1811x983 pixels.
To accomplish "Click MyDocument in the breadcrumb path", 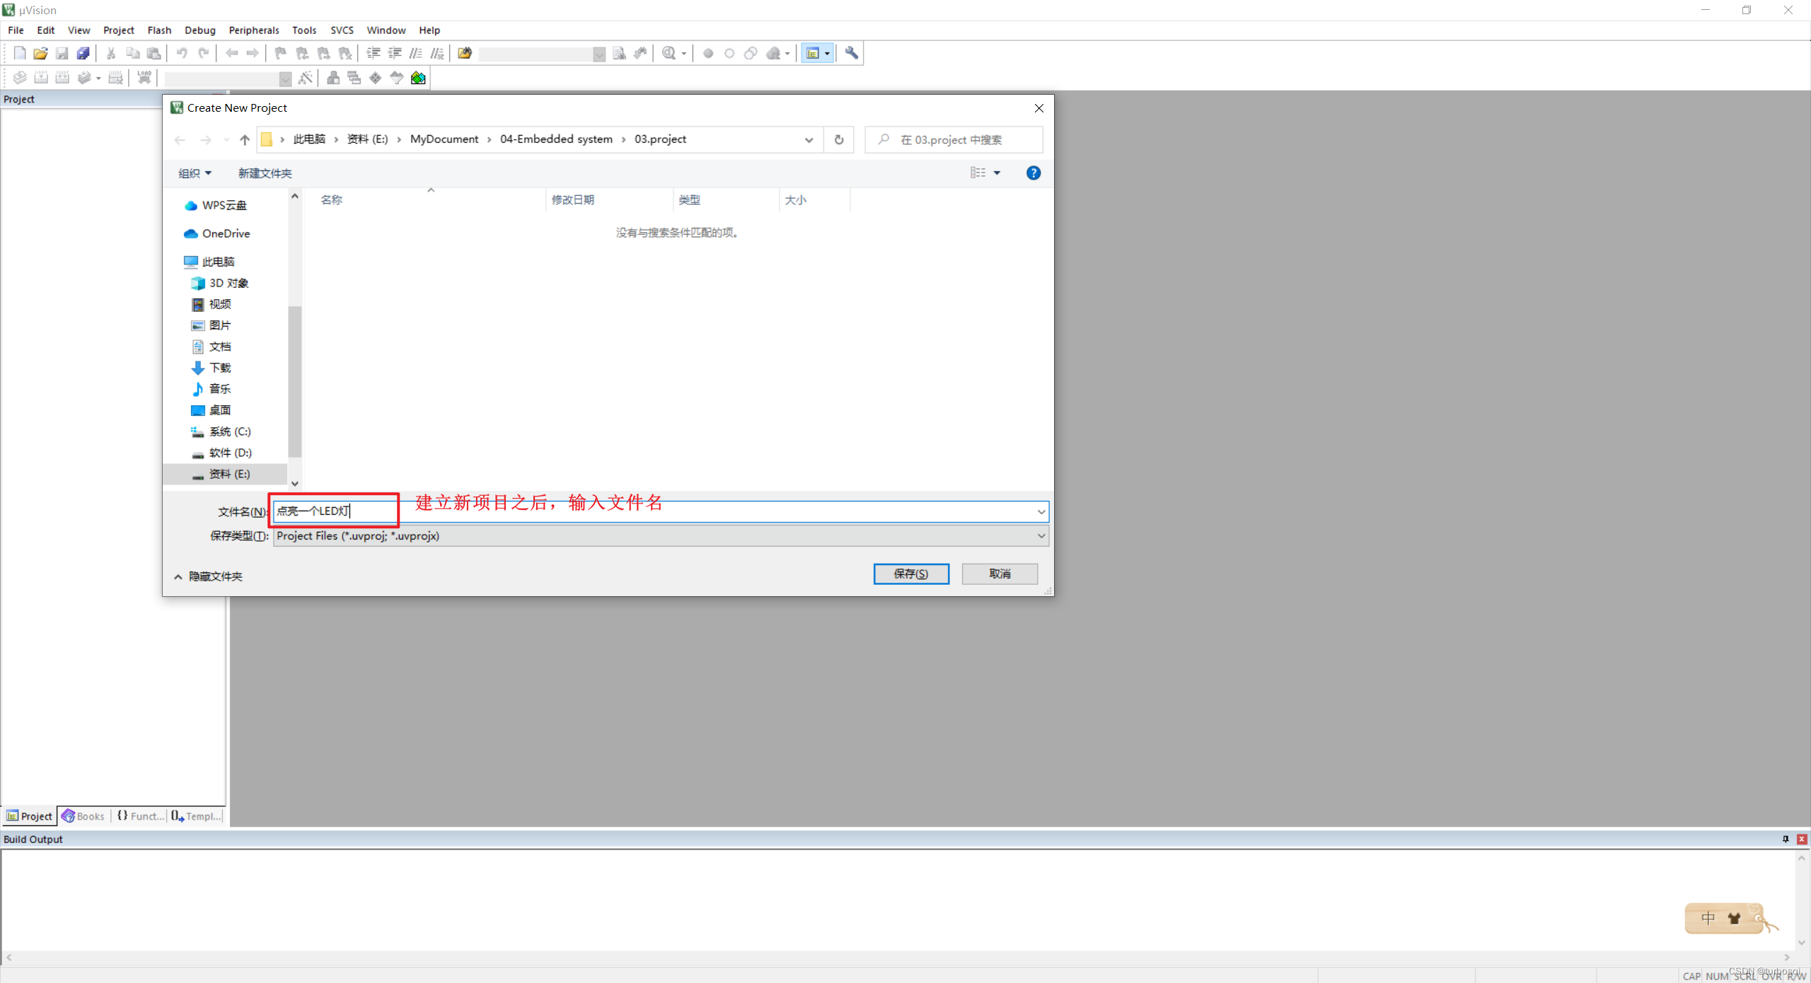I will [x=444, y=139].
